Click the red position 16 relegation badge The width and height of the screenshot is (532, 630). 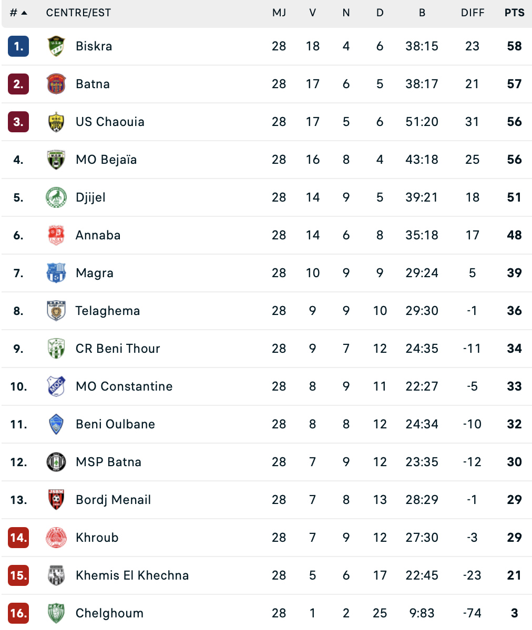(18, 613)
